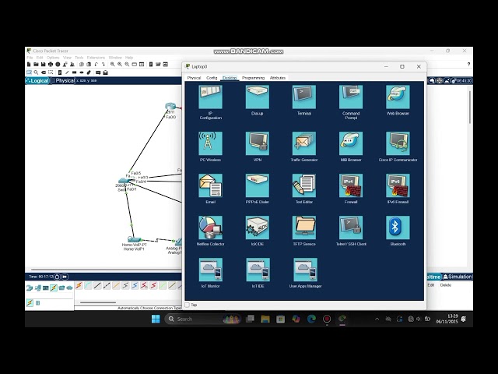The width and height of the screenshot is (498, 374).
Task: Open the Email app
Action: (x=210, y=185)
